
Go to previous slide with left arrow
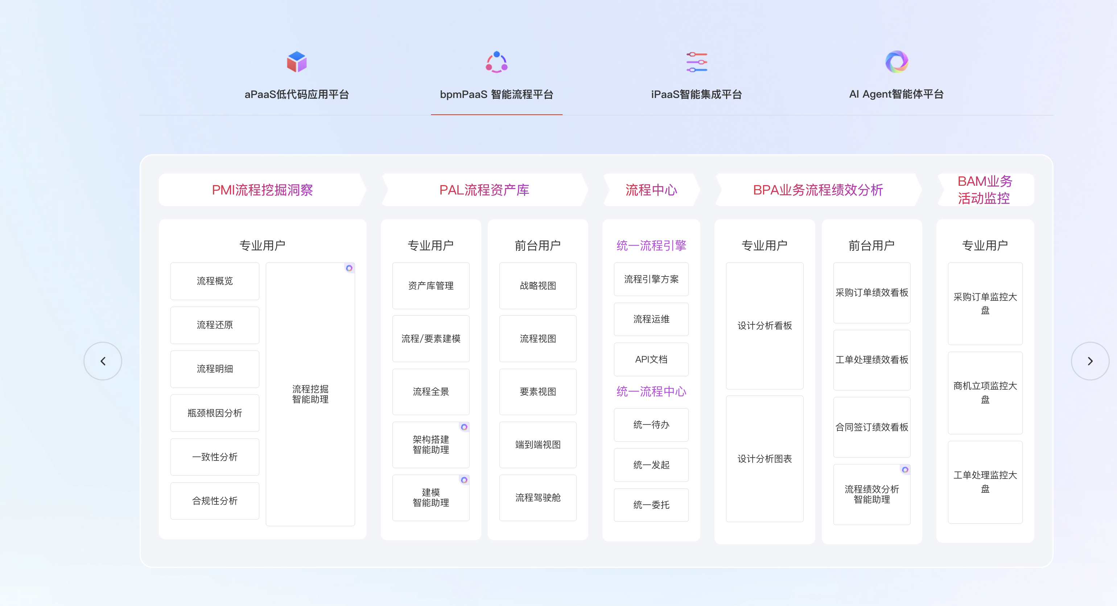[103, 361]
